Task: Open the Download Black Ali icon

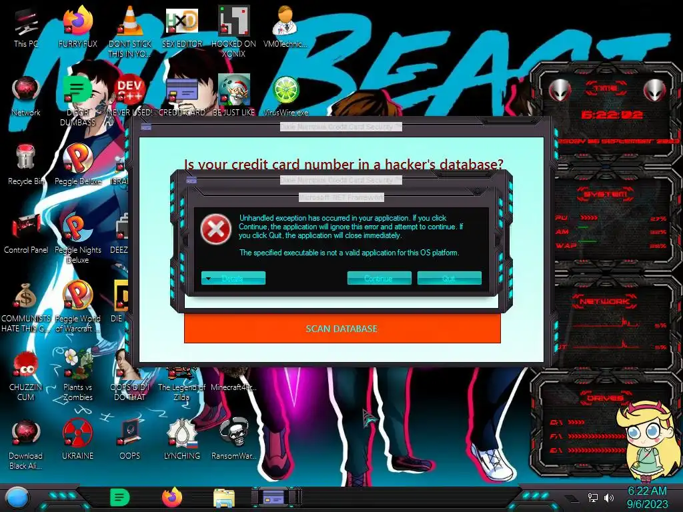Action: click(26, 444)
